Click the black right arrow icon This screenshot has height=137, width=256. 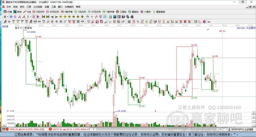click(x=56, y=17)
